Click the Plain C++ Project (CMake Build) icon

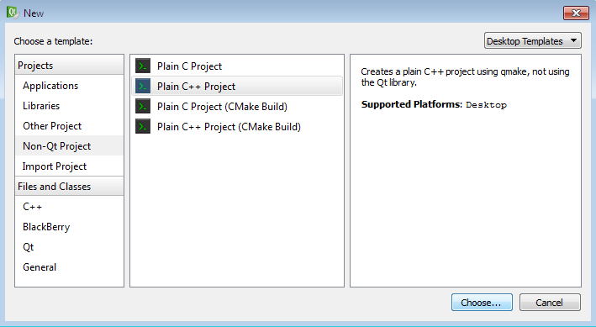pos(143,127)
